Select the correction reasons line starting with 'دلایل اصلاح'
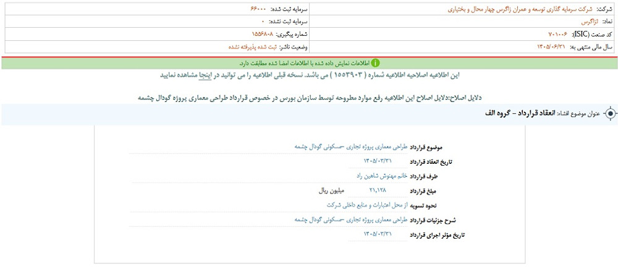This screenshot has width=618, height=277. point(310,98)
